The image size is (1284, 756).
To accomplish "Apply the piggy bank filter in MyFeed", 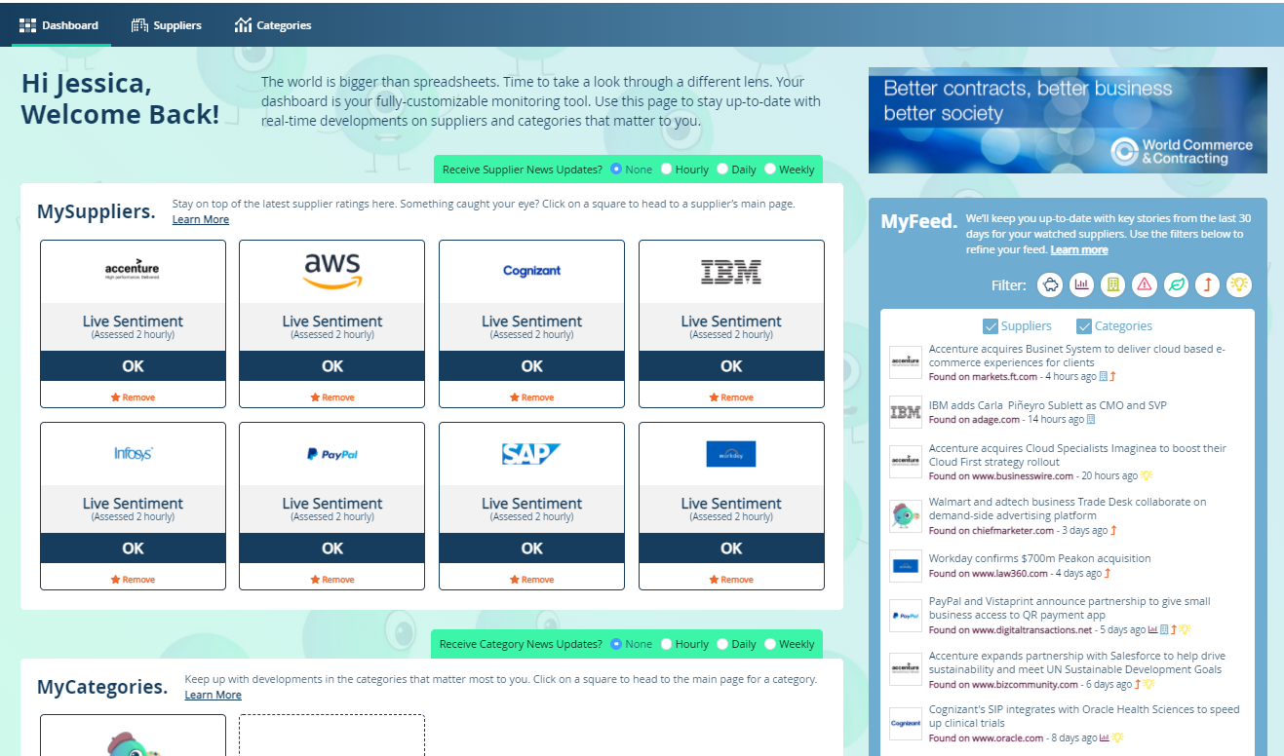I will (1051, 284).
